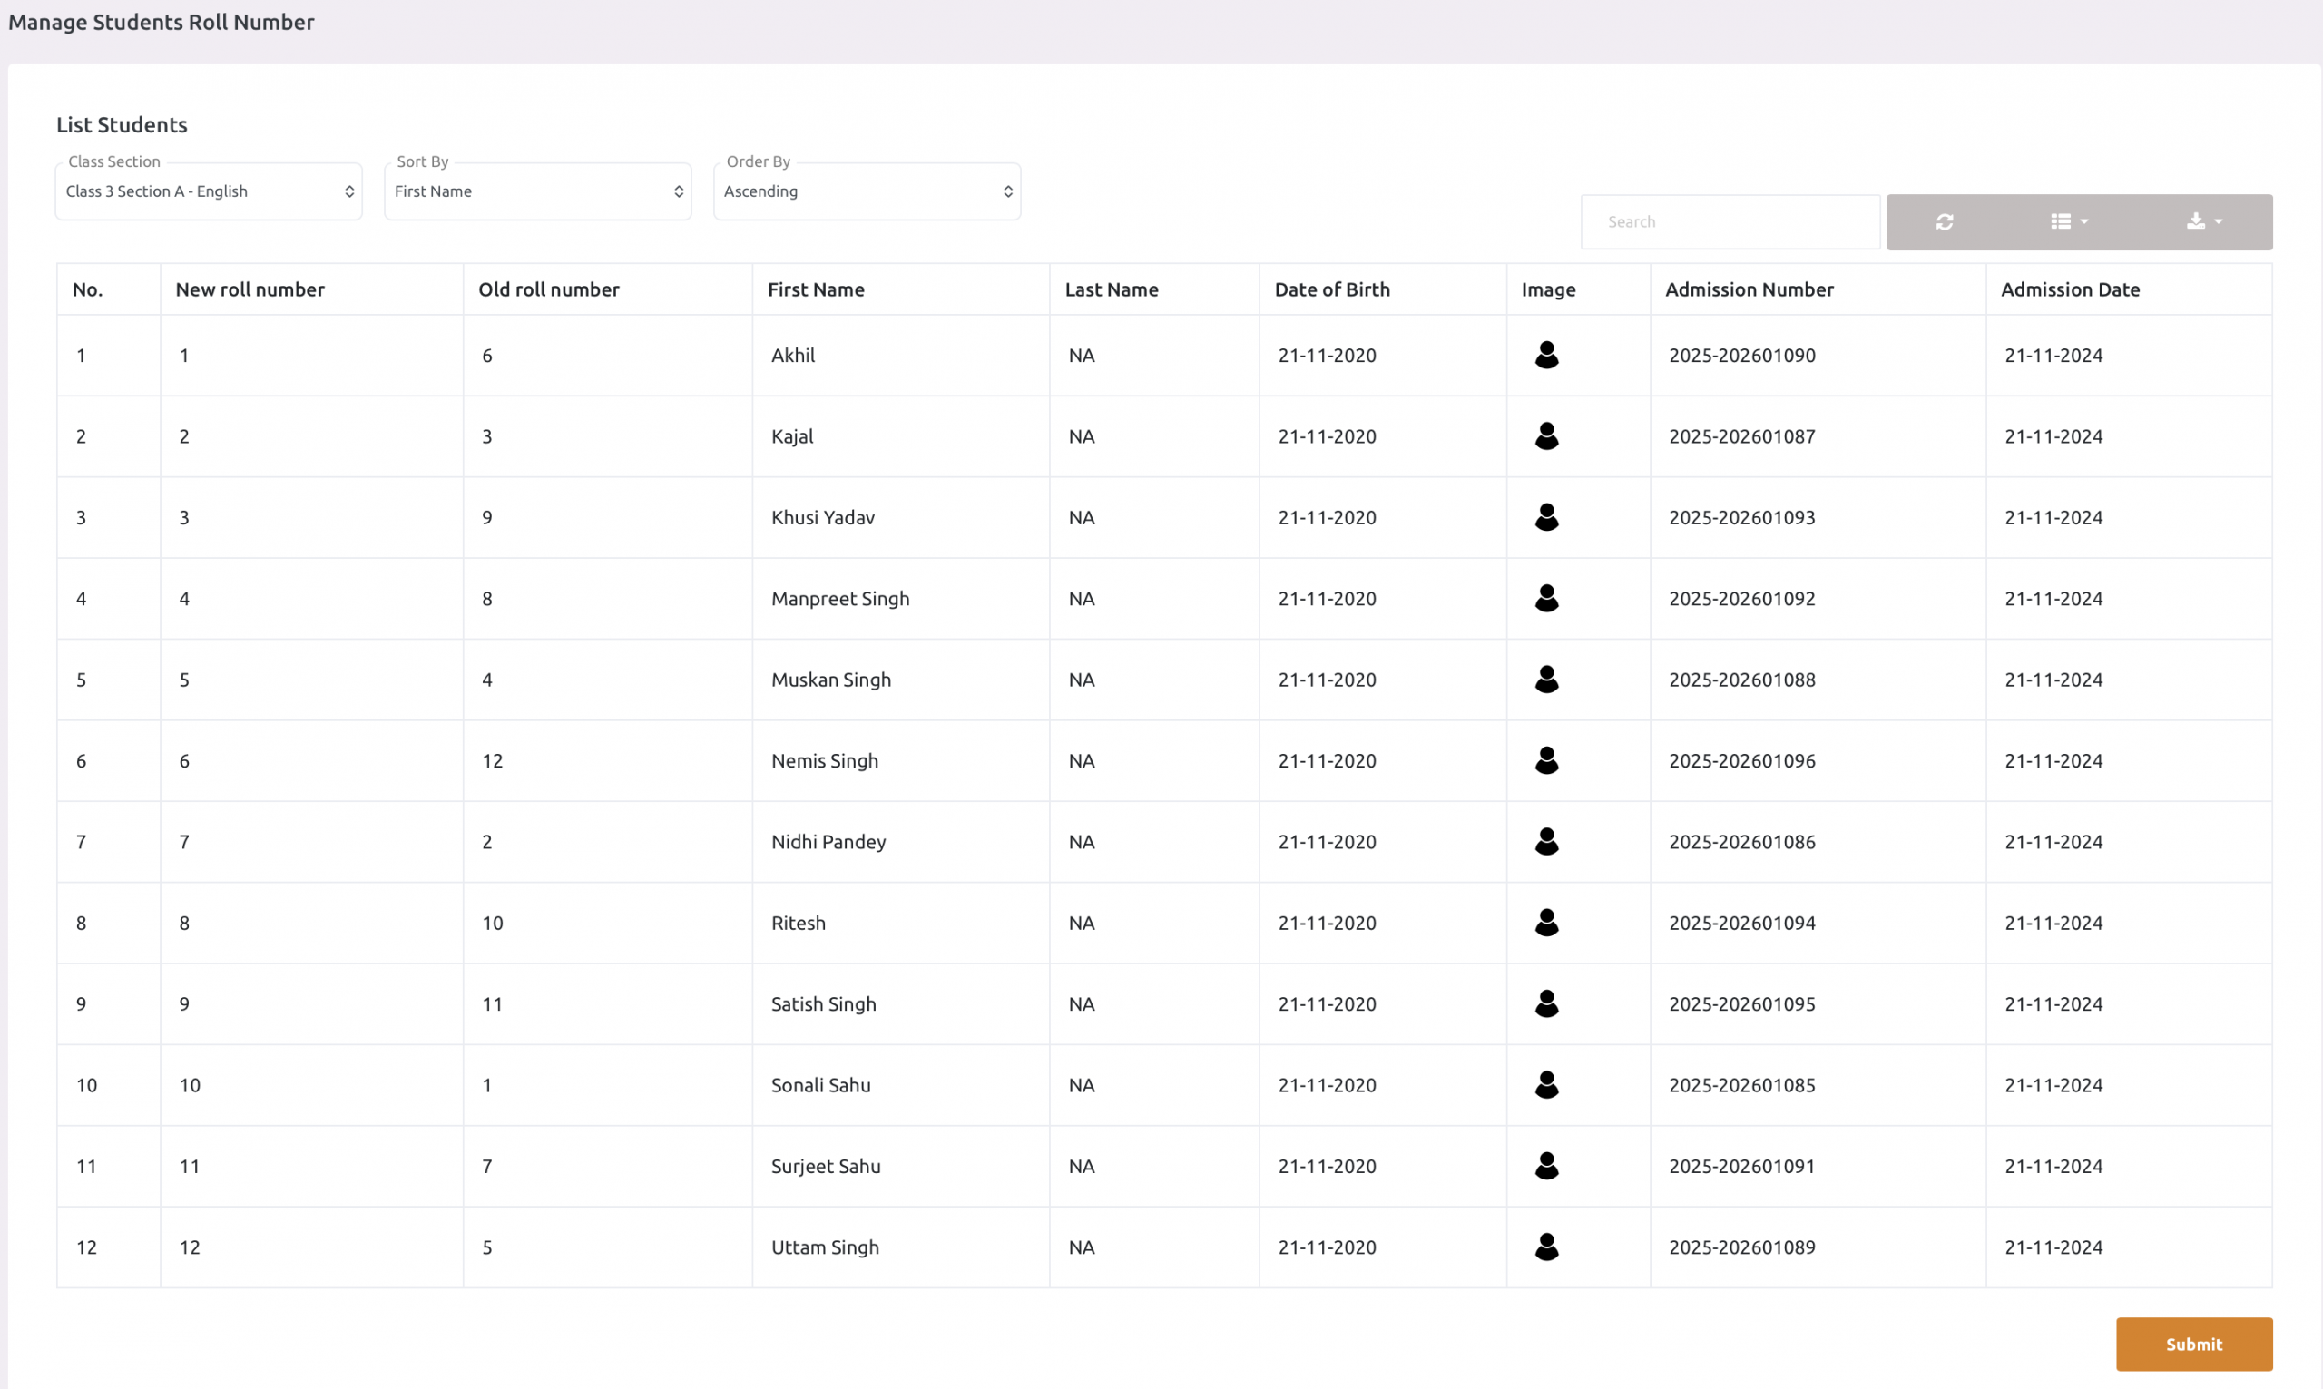
Task: Open the Class Section dropdown
Action: (209, 191)
